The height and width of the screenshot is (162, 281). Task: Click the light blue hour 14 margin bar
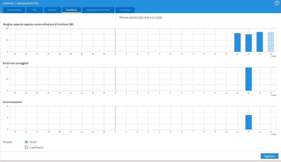pyautogui.click(x=271, y=42)
